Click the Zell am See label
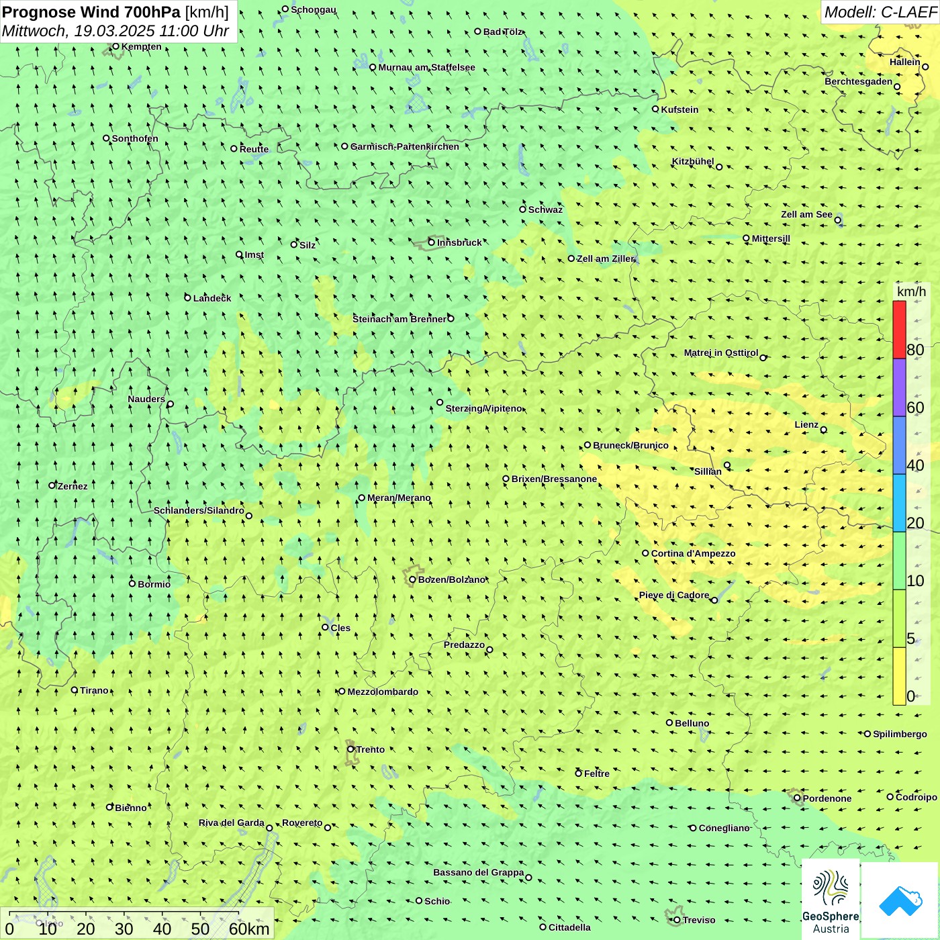The image size is (940, 940). click(806, 214)
